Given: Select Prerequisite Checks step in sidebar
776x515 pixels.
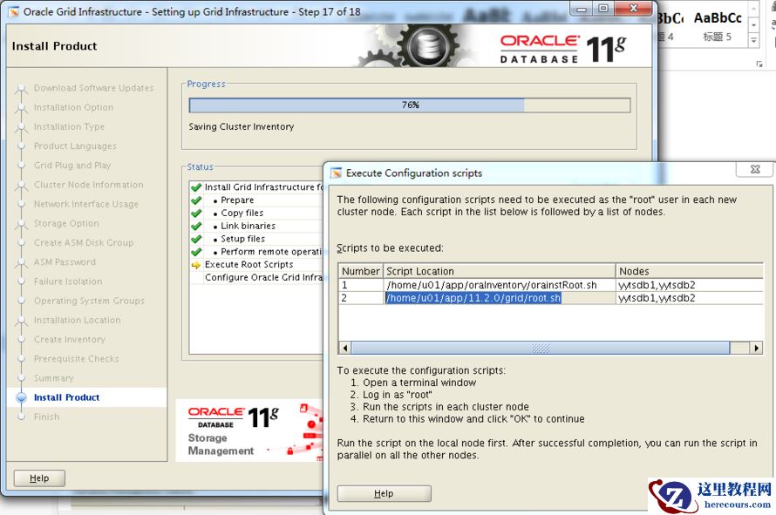Looking at the screenshot, I should pyautogui.click(x=76, y=359).
